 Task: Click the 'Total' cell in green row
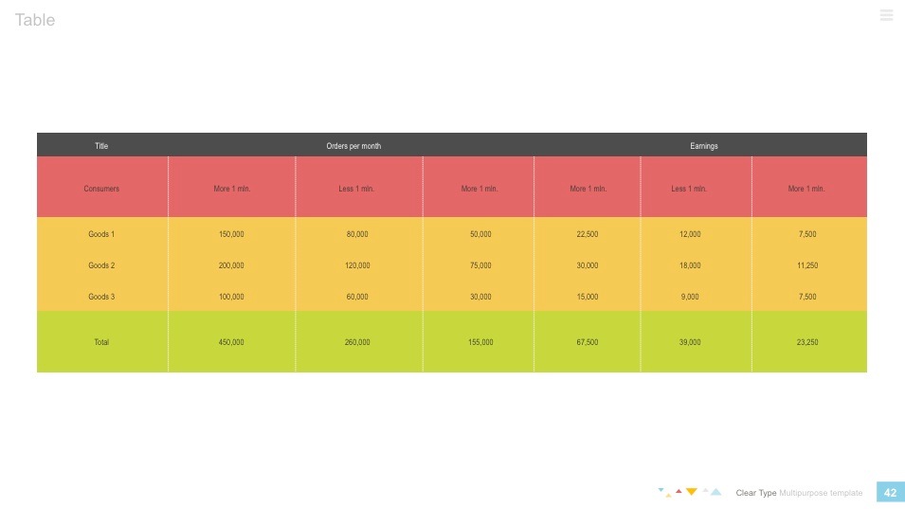tap(101, 341)
